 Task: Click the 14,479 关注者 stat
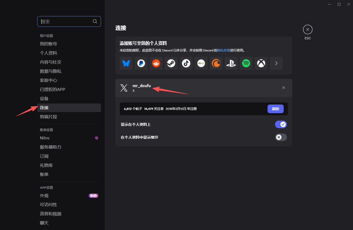coord(154,109)
